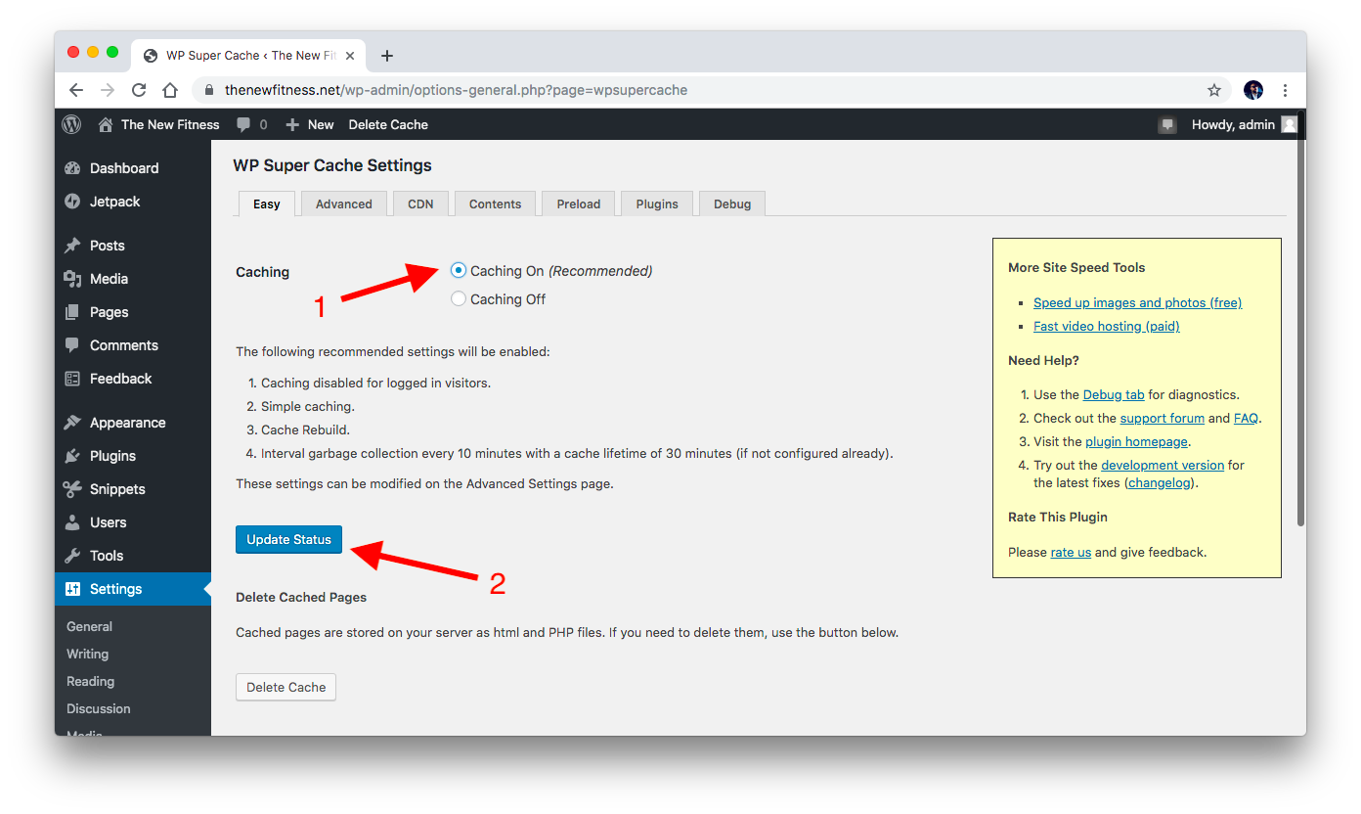
Task: Click the browser forward arrow
Action: 108,90
